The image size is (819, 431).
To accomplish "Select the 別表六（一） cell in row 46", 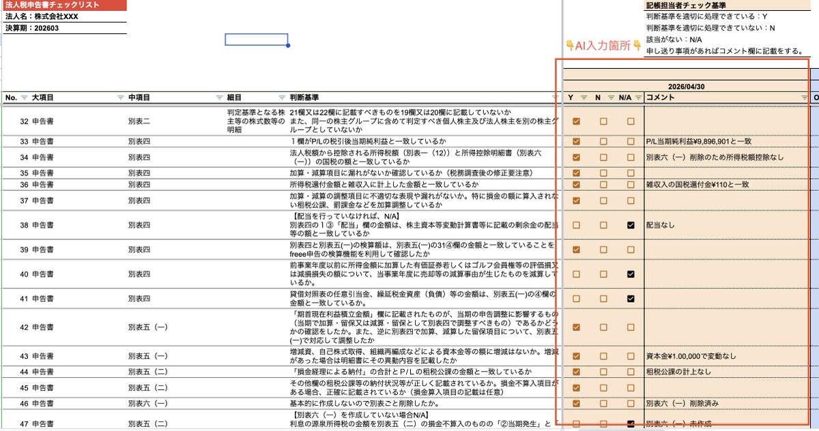I will (x=176, y=403).
